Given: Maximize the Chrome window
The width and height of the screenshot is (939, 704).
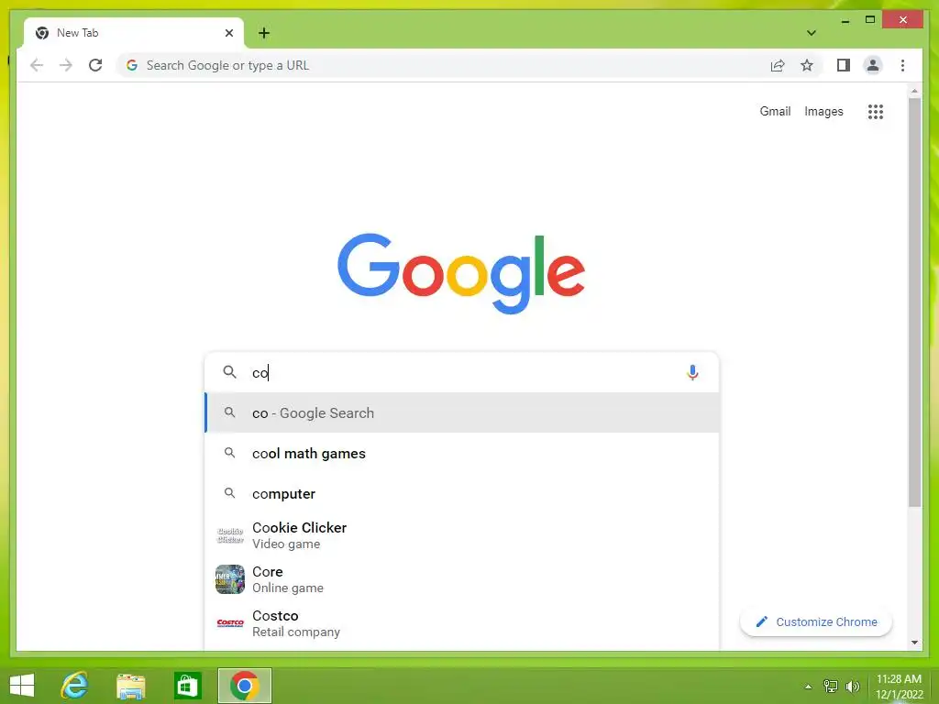Looking at the screenshot, I should [x=870, y=20].
